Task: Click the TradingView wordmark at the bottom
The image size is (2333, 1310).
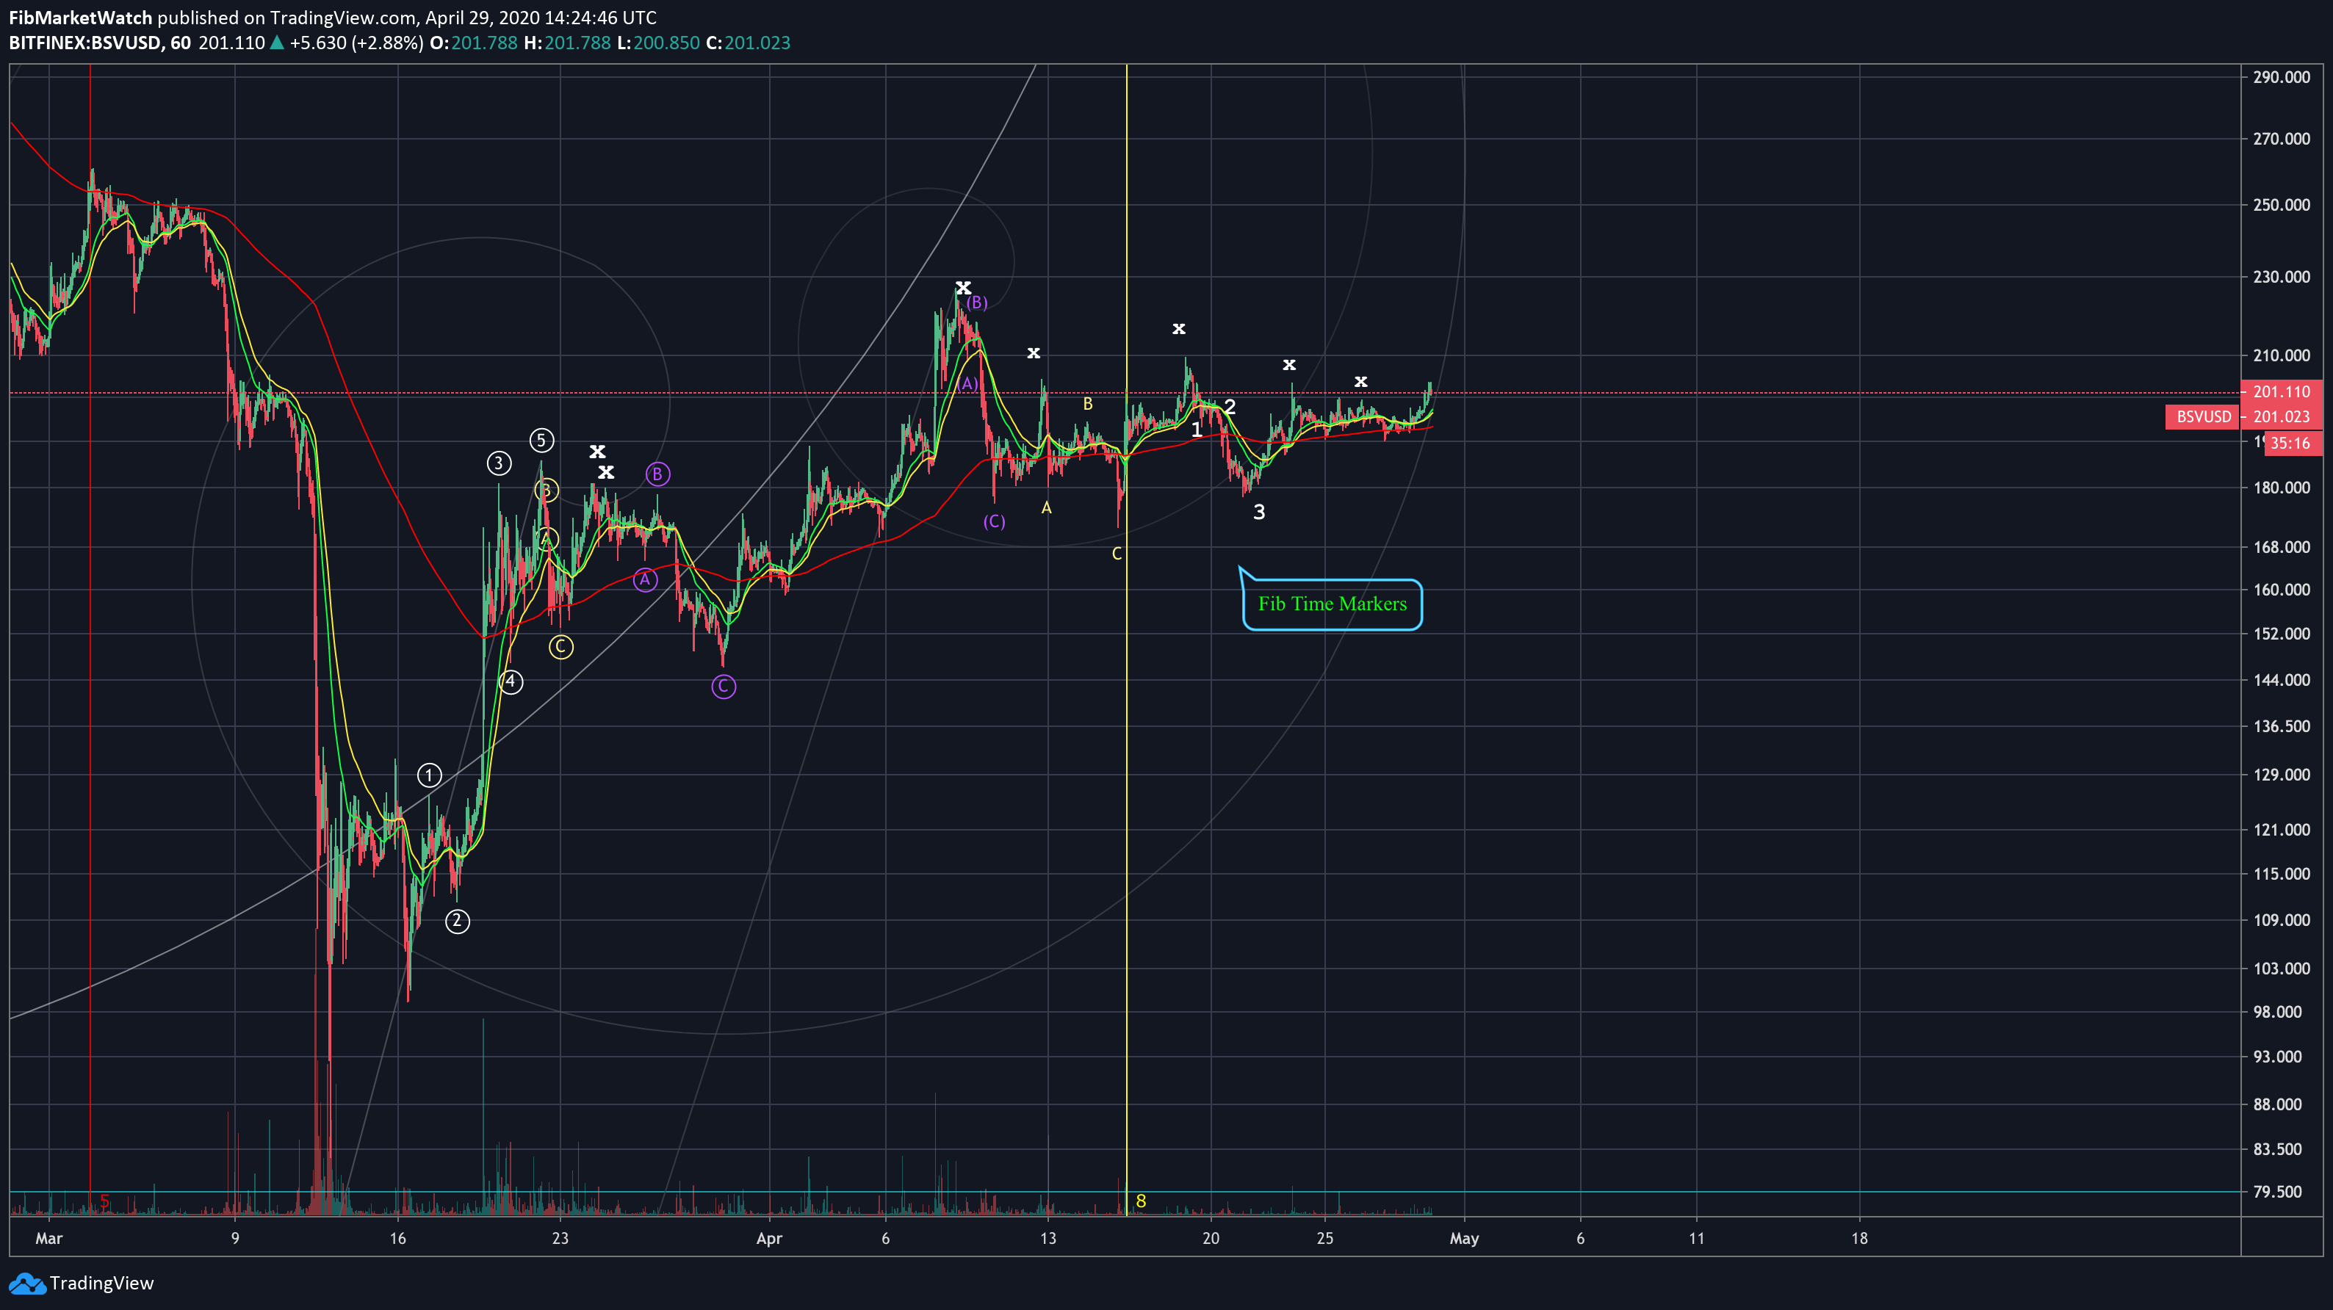Action: (101, 1283)
